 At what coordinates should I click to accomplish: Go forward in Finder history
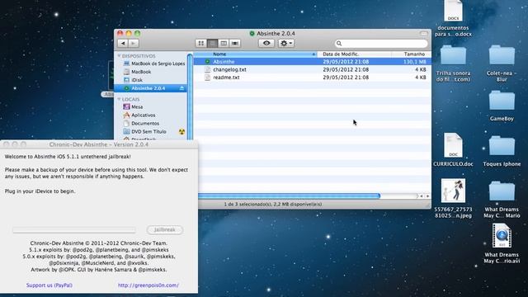[134, 43]
